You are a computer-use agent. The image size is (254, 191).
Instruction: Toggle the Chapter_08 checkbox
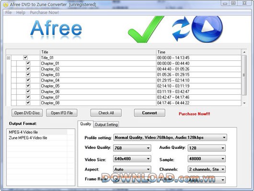[x=28, y=102]
